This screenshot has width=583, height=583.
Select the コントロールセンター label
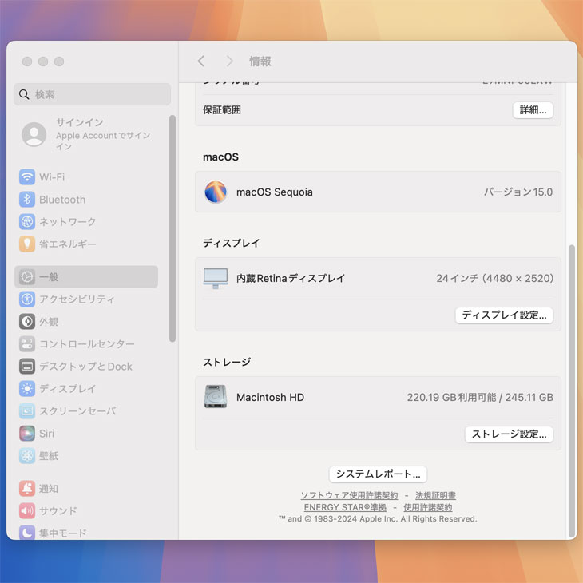pyautogui.click(x=87, y=344)
